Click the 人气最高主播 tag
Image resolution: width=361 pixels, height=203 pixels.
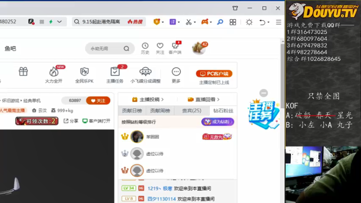click(x=13, y=111)
